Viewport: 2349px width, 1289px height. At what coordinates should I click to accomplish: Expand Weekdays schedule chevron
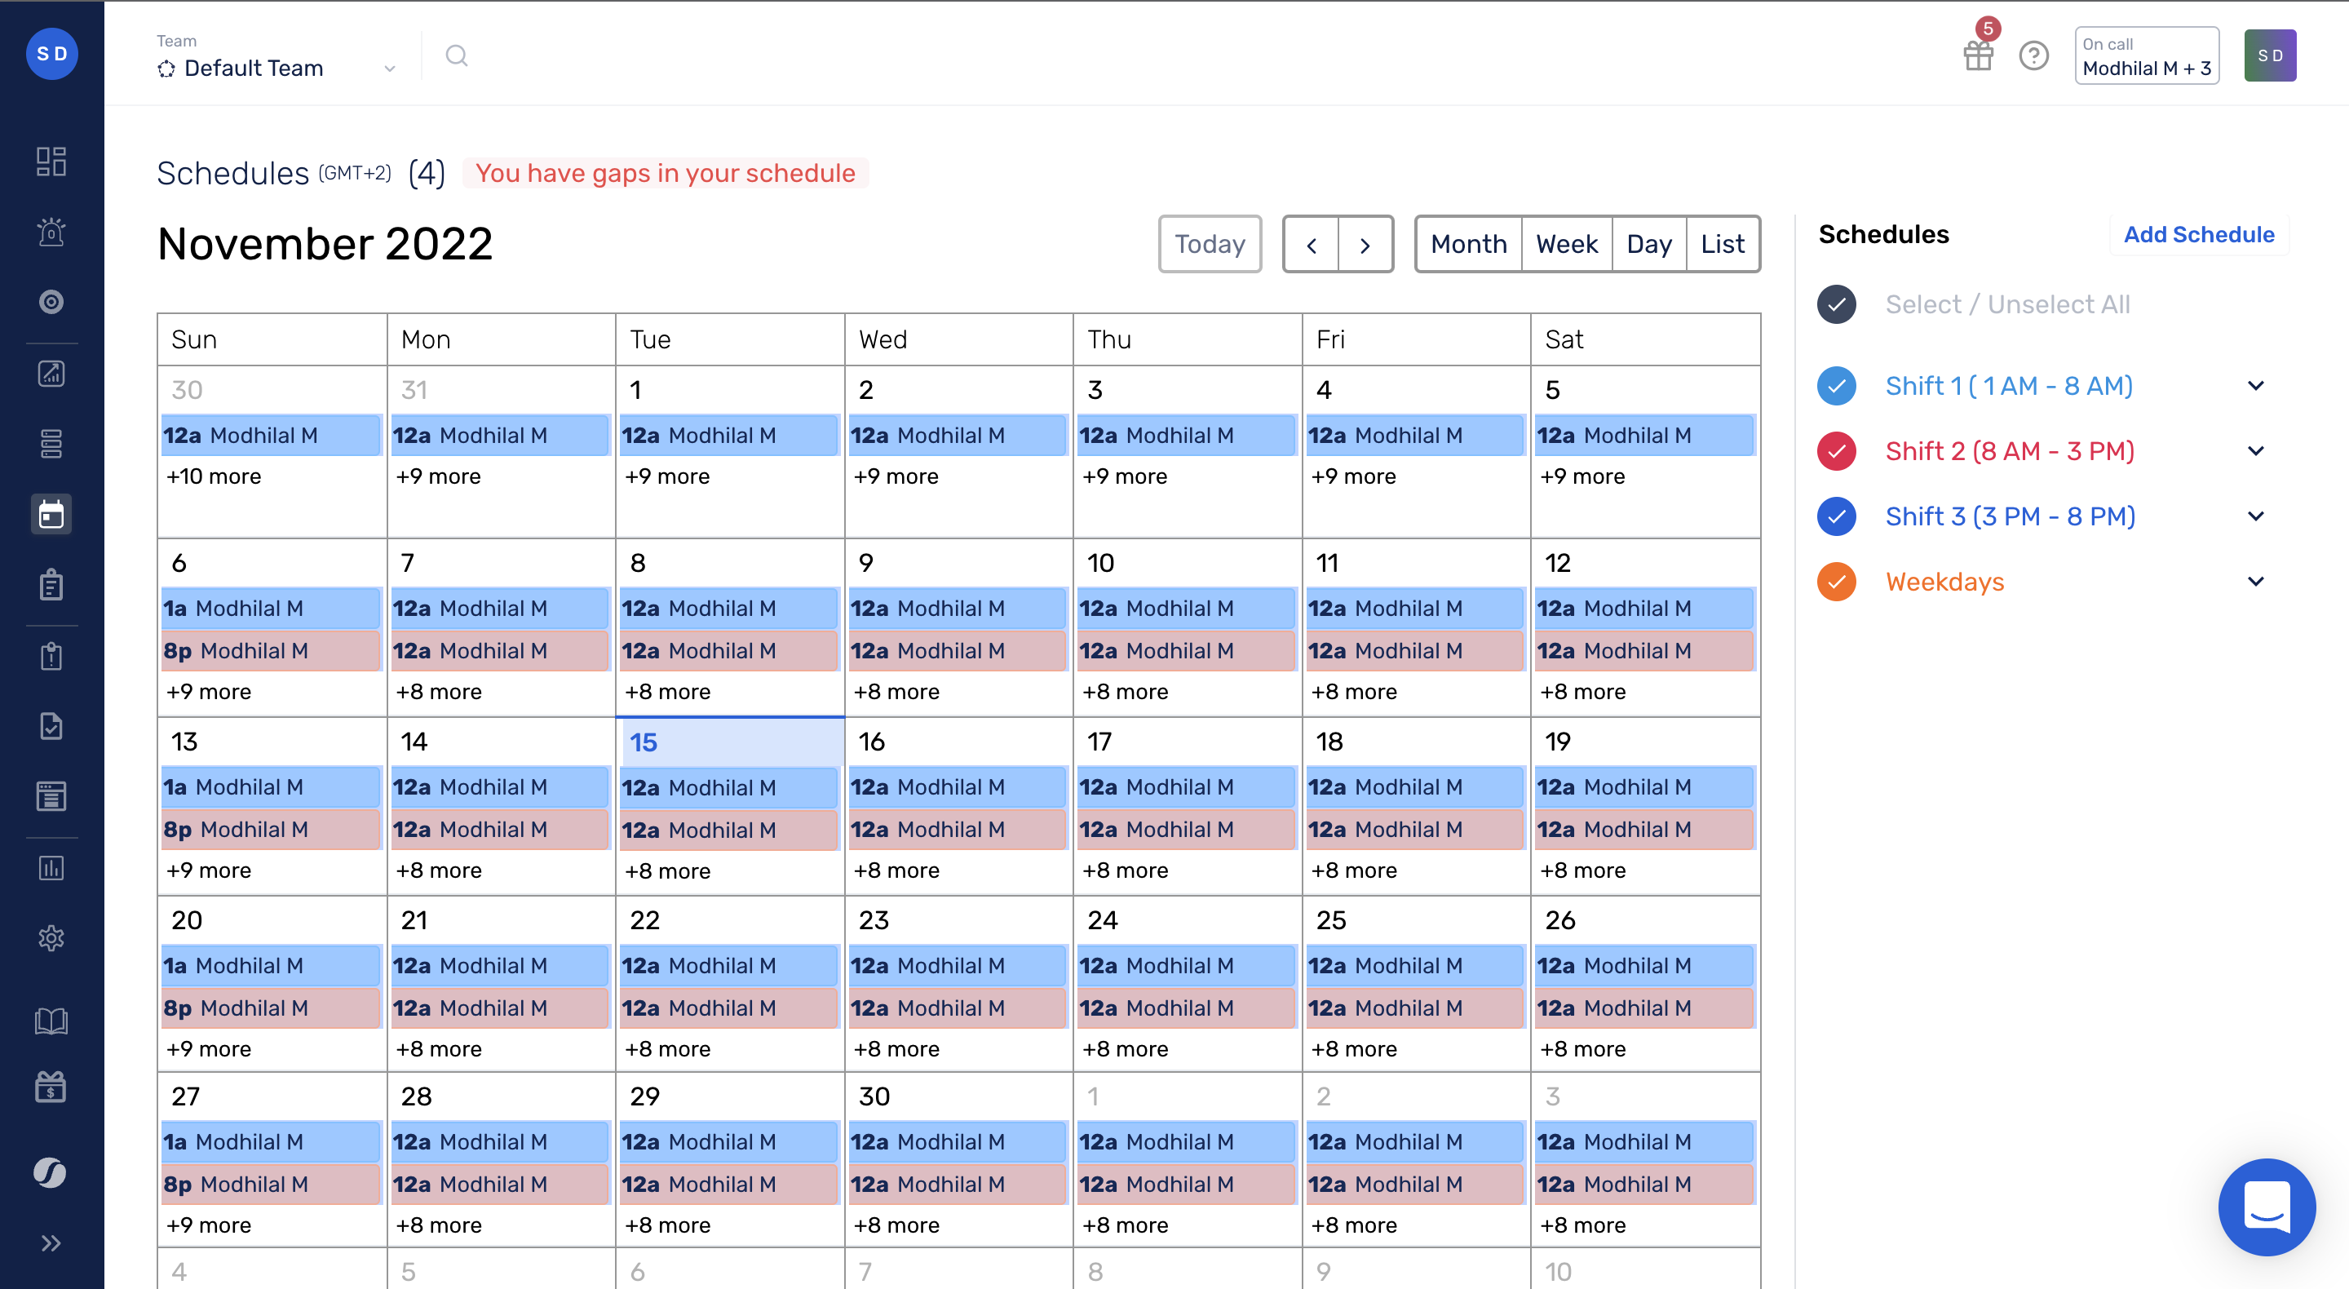pos(2256,582)
